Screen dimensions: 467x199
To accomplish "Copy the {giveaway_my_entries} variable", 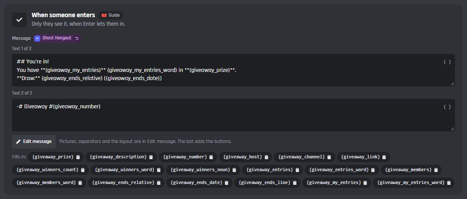I will pos(337,182).
